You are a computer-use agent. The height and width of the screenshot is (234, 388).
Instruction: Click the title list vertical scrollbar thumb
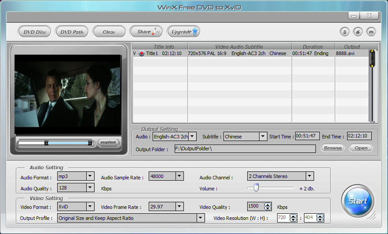(372, 58)
